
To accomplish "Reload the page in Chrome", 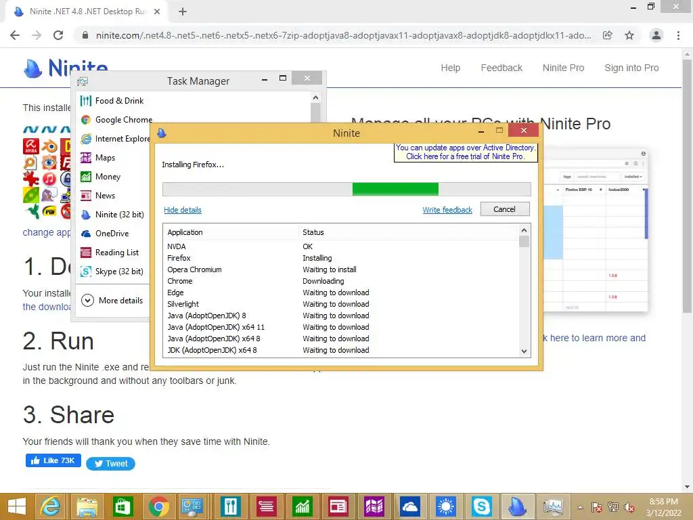I will (58, 35).
